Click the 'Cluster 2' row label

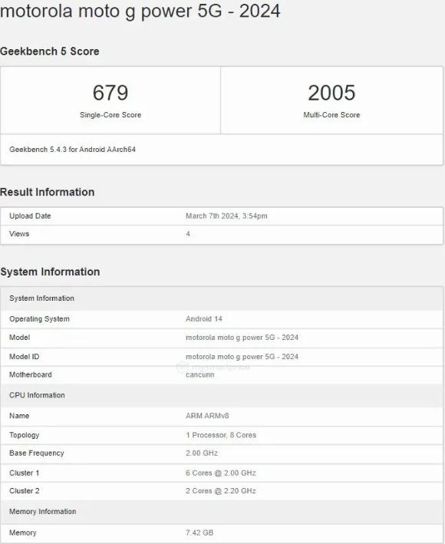coord(25,491)
